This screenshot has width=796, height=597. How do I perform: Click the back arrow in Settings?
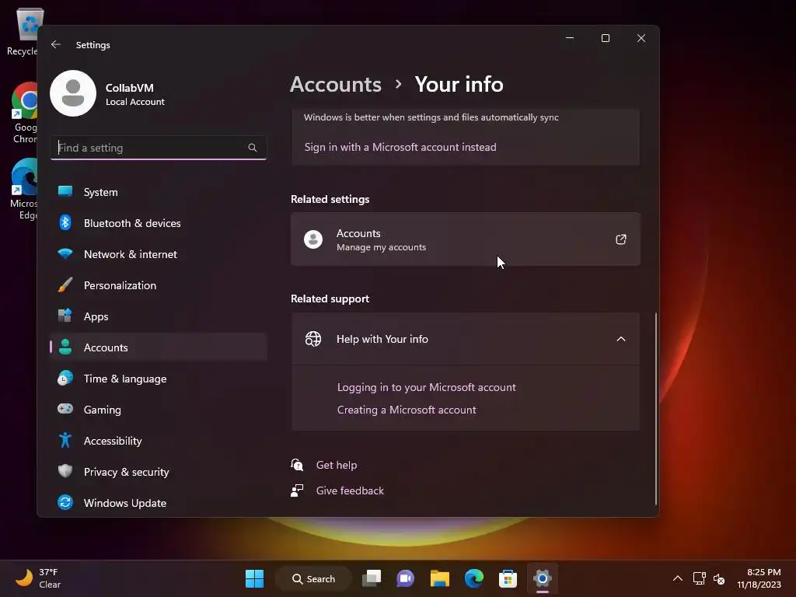point(56,44)
